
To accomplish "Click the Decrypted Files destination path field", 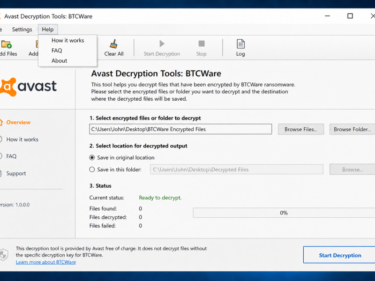I will click(x=237, y=170).
